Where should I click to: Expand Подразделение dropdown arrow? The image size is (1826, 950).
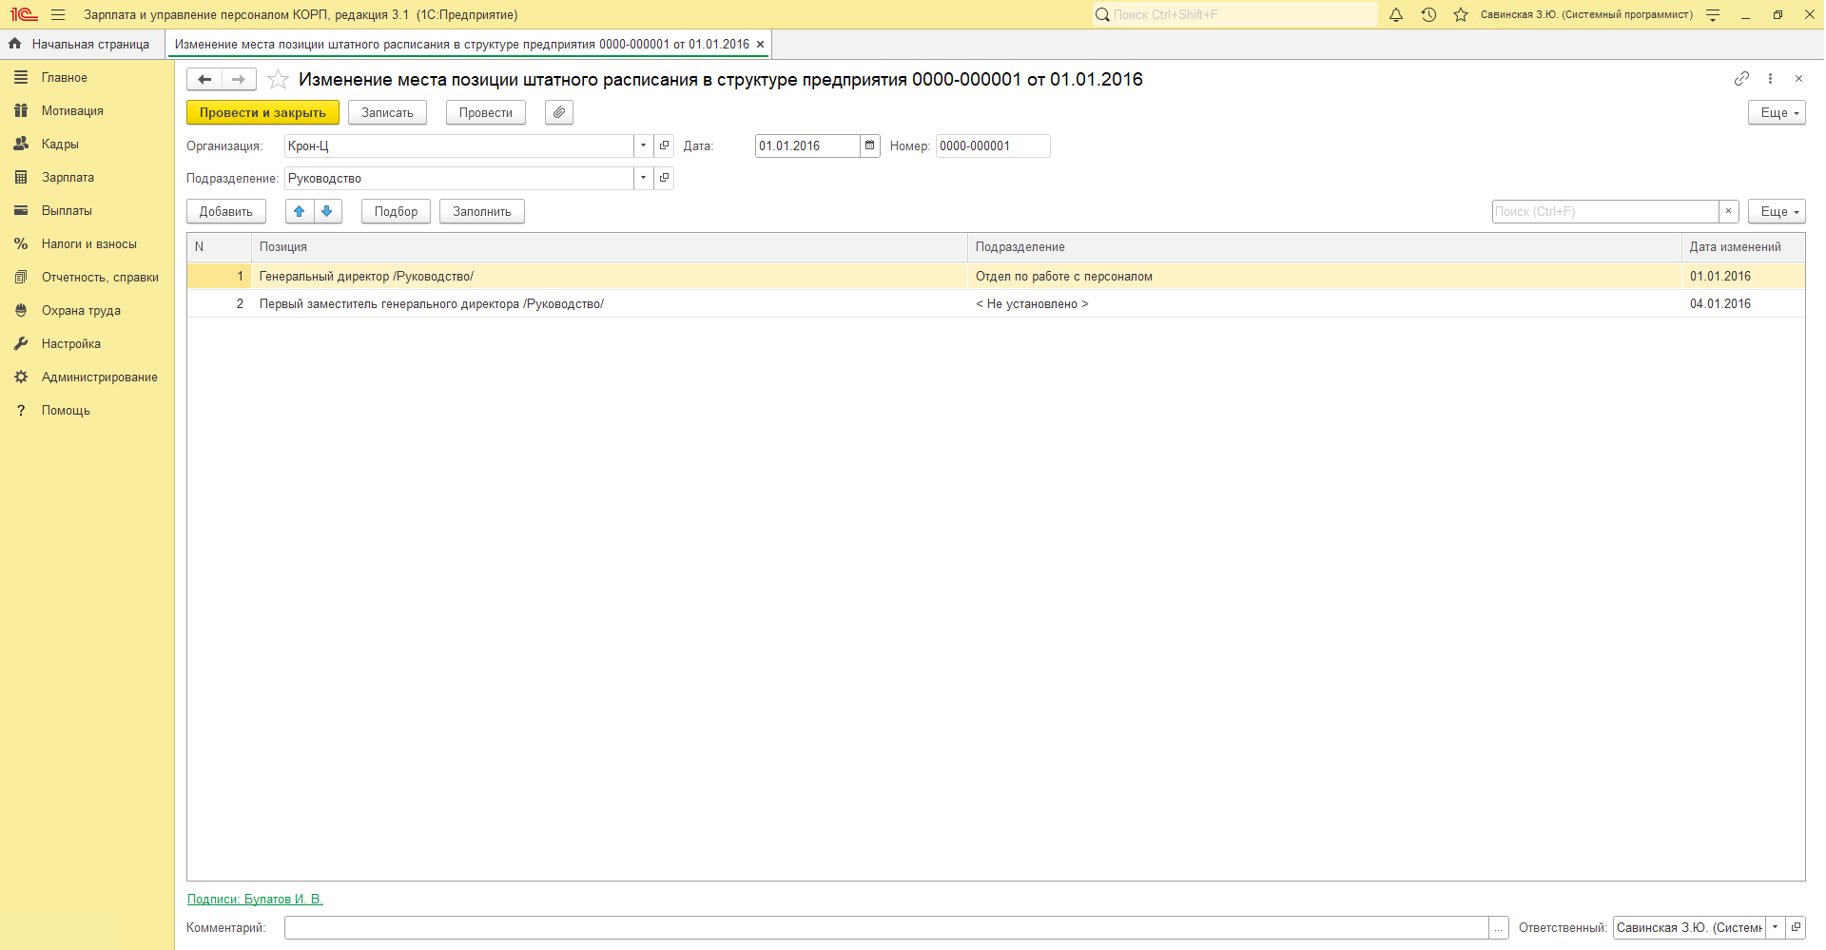click(x=644, y=178)
